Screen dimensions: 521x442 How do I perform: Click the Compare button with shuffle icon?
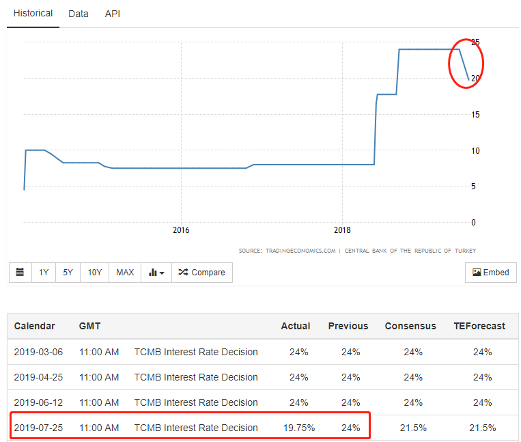pos(201,273)
